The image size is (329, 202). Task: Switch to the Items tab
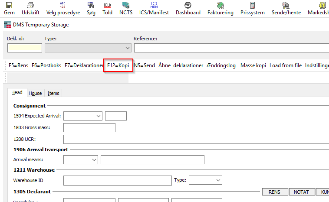click(x=53, y=93)
